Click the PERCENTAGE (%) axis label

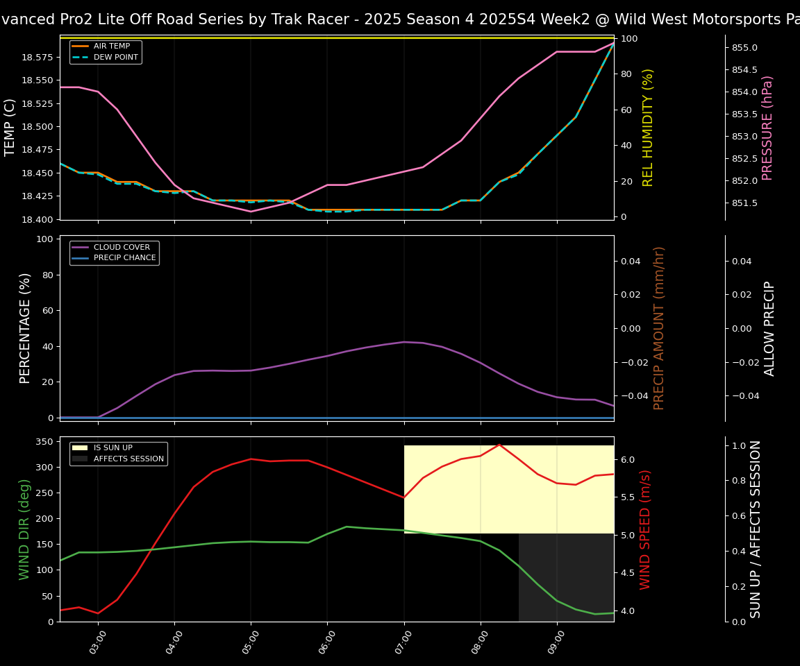tap(25, 328)
